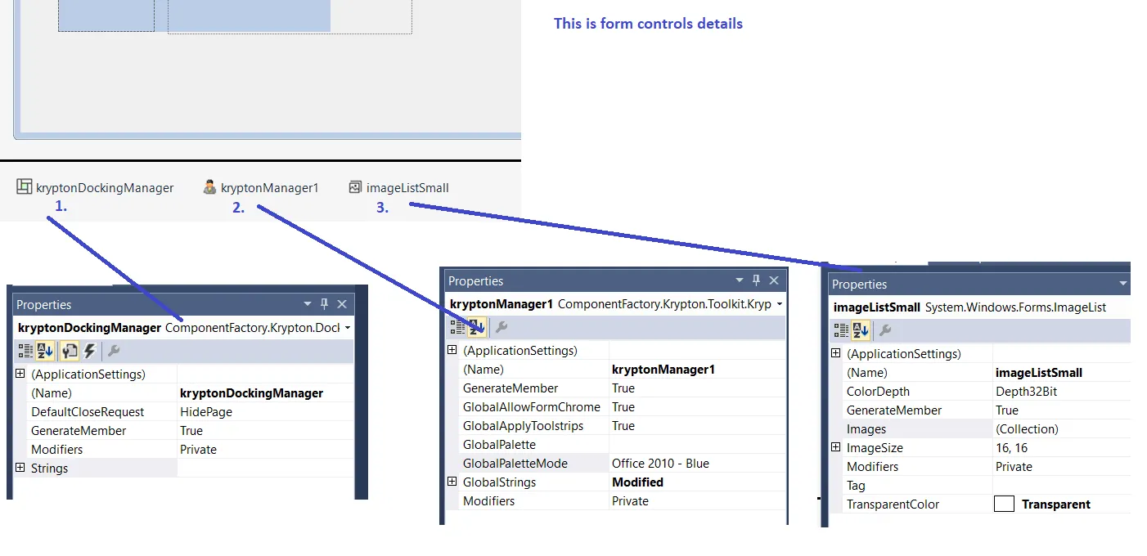This screenshot has width=1147, height=556.
Task: Open Property Pages wrench in kryptonManager1 panel
Action: point(502,328)
